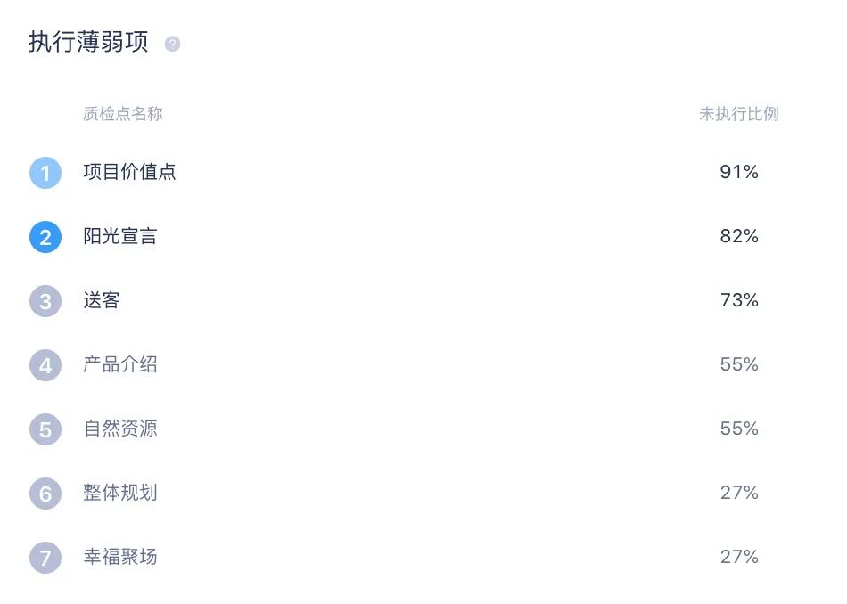The image size is (847, 604).
Task: Click the rank 6 number badge
Action: [x=45, y=494]
